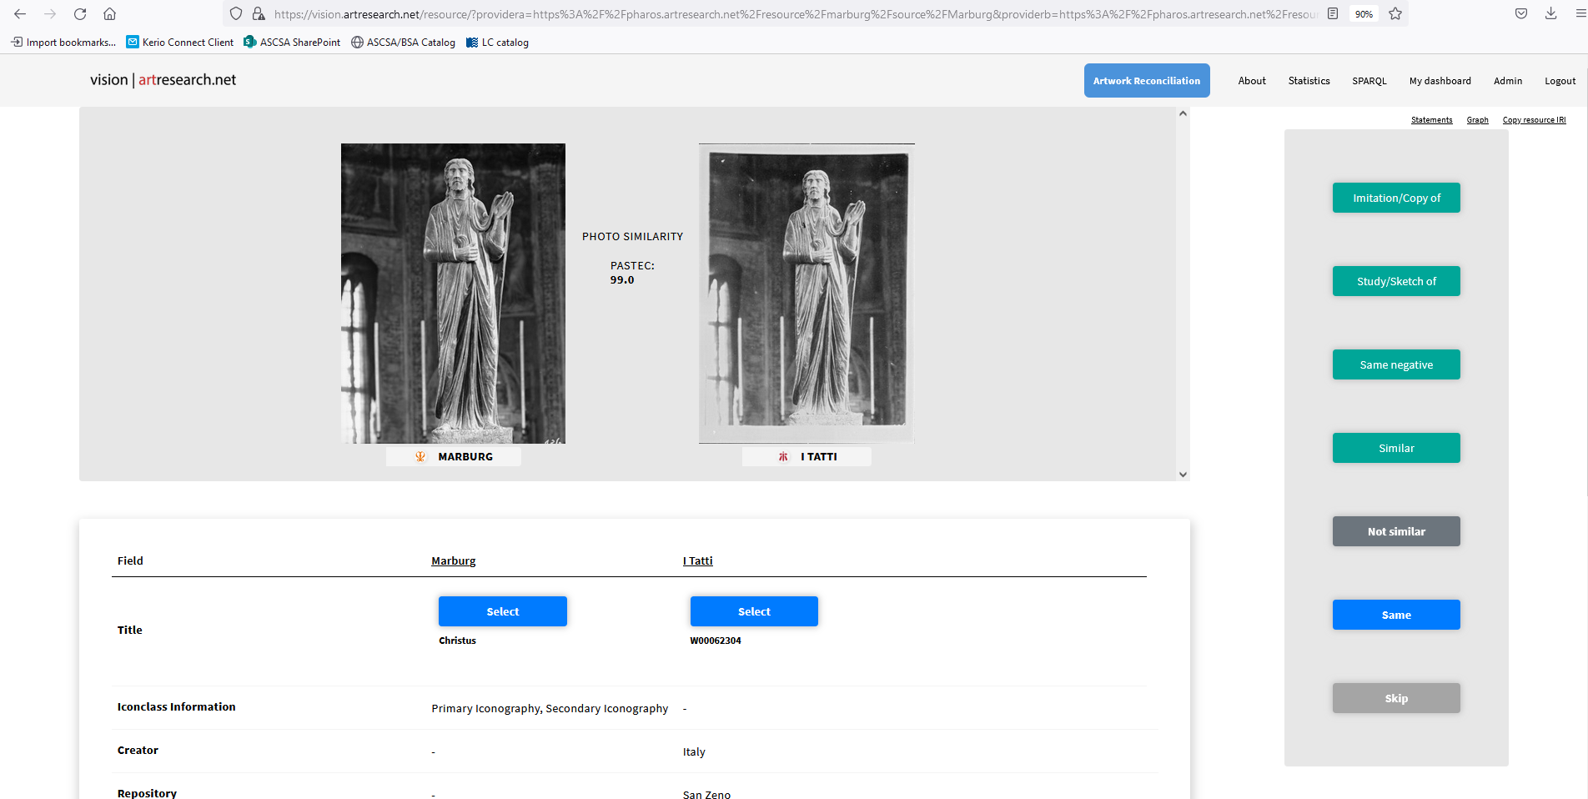The height and width of the screenshot is (799, 1588).
Task: Open Artwork Reconciliation page
Action: (x=1147, y=81)
